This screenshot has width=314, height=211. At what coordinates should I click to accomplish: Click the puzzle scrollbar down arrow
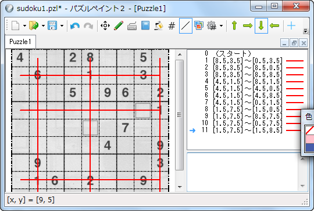coord(180,187)
